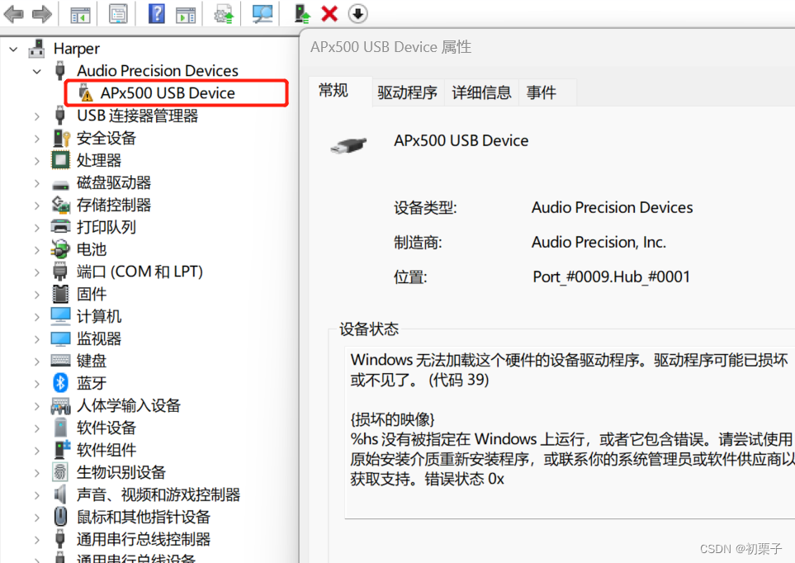Expand the 安全设备 node

[37, 139]
